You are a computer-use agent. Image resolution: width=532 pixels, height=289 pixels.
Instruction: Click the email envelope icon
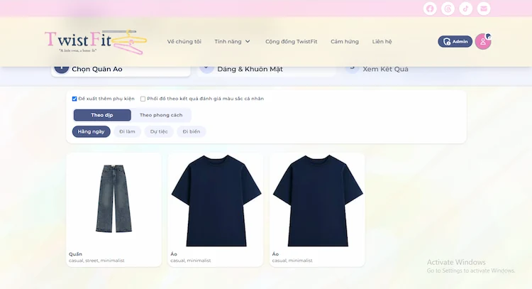pyautogui.click(x=484, y=9)
